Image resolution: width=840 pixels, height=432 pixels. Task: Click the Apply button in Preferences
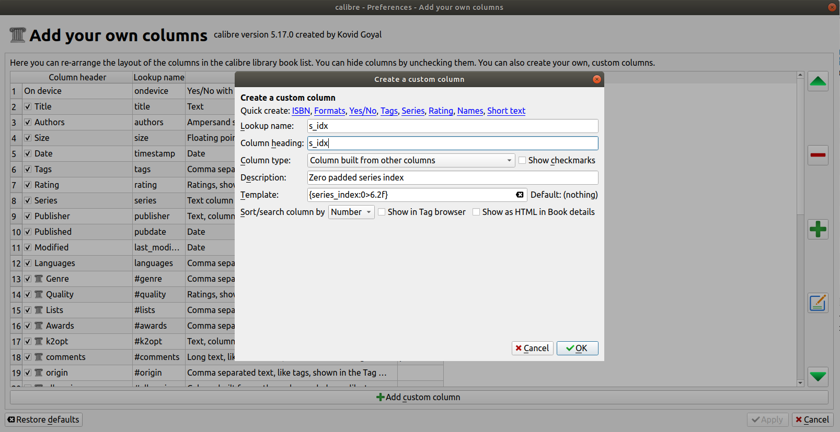pos(768,419)
